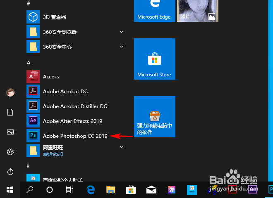Open the Microsoft Edge tile
Image resolution: width=273 pixels, height=198 pixels.
click(x=155, y=11)
